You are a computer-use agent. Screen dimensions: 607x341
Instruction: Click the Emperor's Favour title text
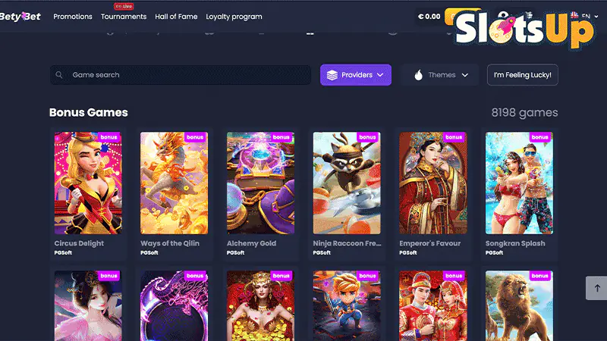[x=430, y=243]
